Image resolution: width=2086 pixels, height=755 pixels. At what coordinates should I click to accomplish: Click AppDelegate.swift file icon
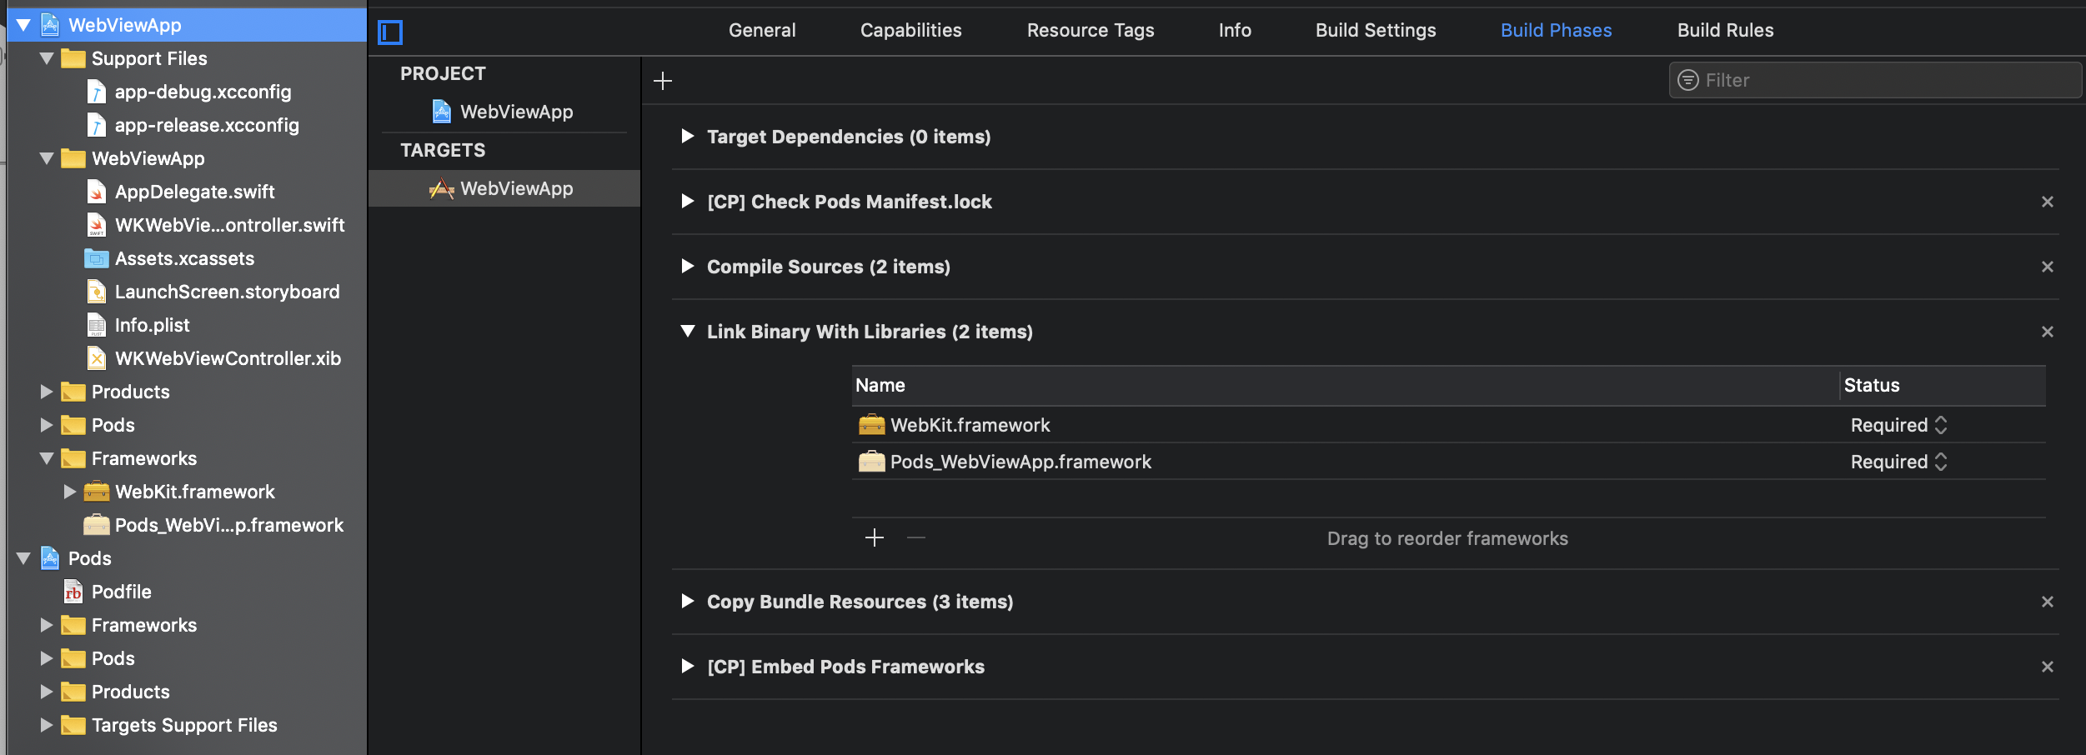tap(97, 192)
